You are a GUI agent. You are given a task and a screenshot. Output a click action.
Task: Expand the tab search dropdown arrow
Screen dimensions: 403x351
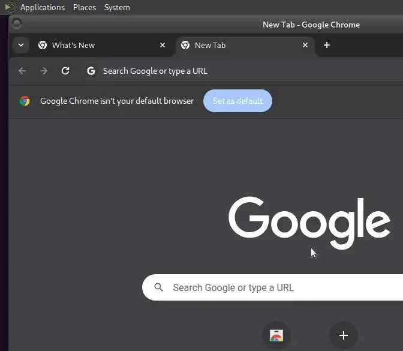pos(21,45)
